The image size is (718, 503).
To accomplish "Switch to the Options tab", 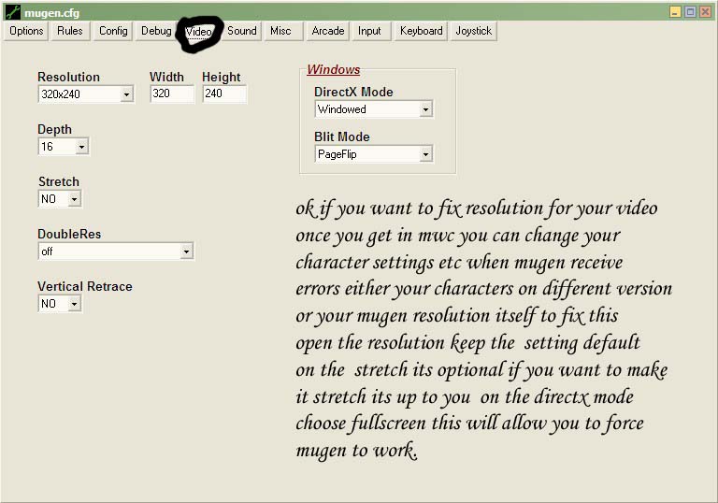I will click(x=26, y=31).
